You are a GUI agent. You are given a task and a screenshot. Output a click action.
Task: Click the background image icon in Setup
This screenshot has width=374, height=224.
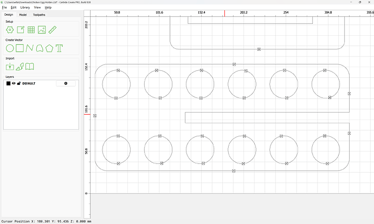click(42, 30)
